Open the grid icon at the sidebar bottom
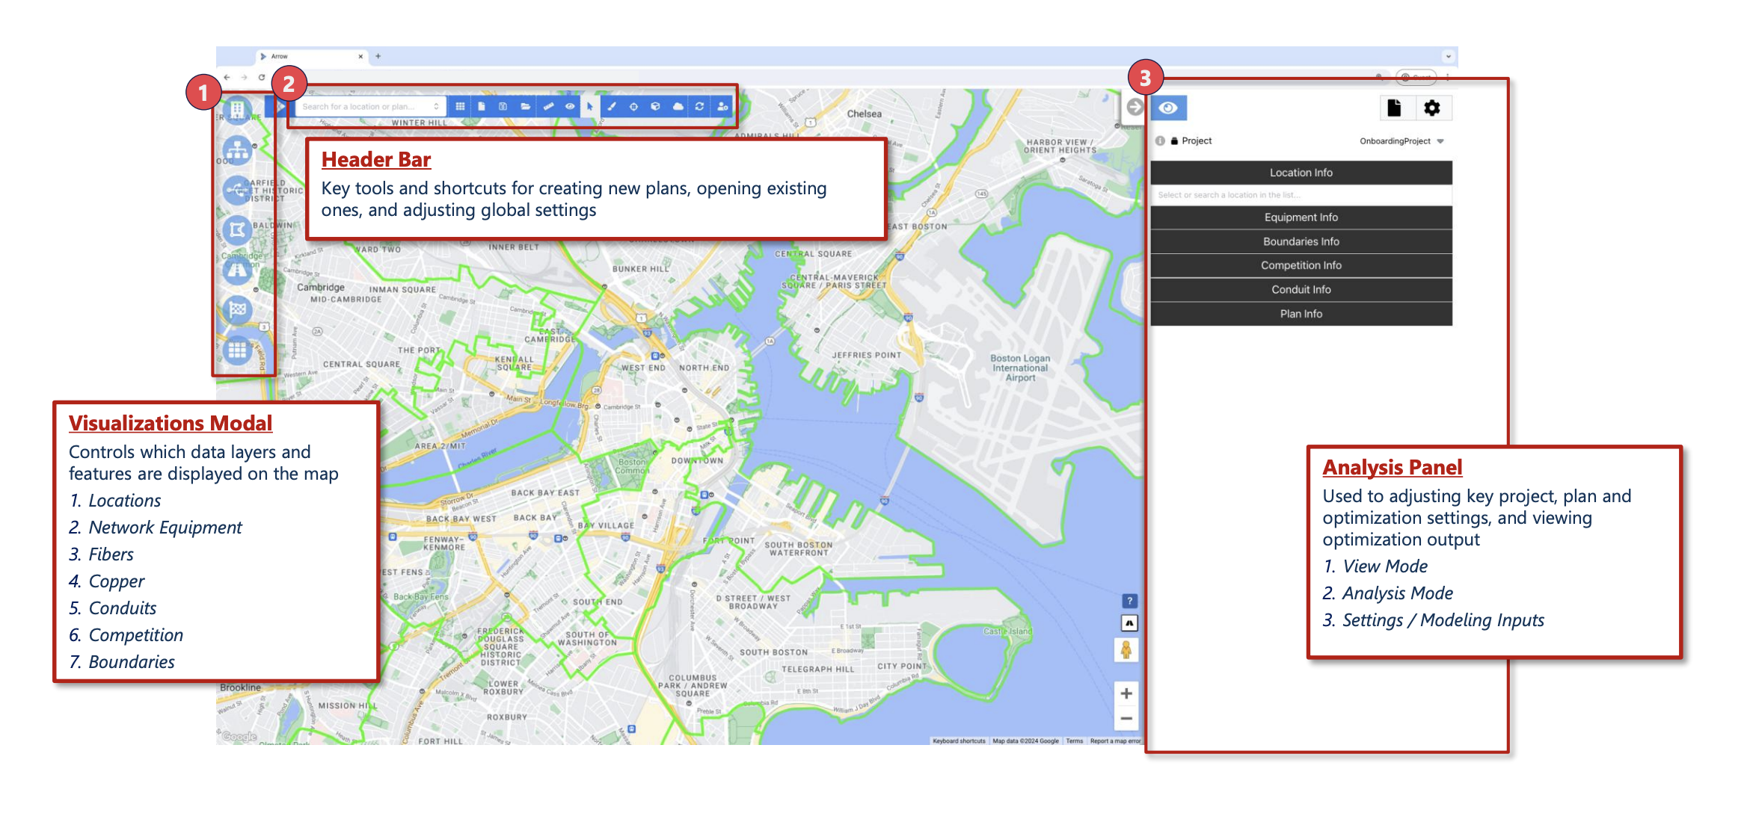This screenshot has height=813, width=1753. point(237,349)
